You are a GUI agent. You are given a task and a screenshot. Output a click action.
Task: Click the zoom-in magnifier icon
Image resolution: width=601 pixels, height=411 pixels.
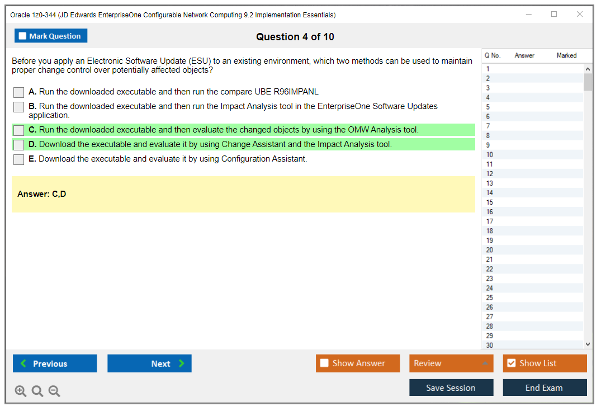click(21, 391)
